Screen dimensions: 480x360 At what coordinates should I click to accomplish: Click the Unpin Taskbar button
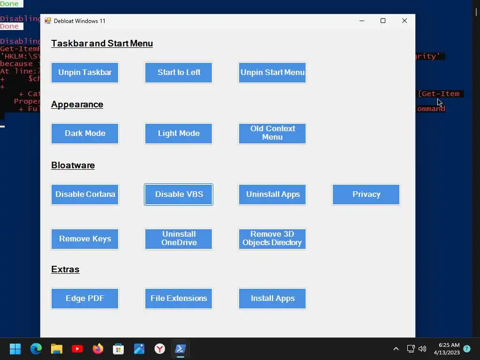coord(85,73)
